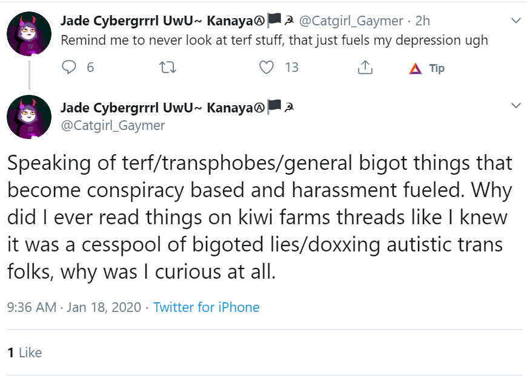
Task: Like the first tweet with heart icon
Action: (x=267, y=67)
